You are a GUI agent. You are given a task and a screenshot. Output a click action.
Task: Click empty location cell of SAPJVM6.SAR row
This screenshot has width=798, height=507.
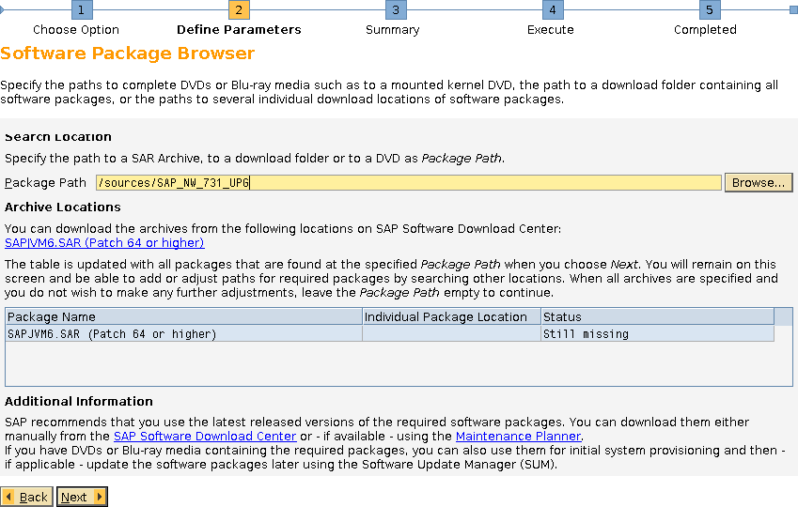451,333
